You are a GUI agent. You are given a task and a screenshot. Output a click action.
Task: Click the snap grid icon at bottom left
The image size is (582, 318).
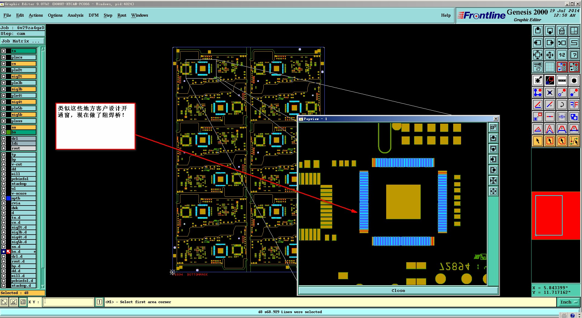coord(23,302)
